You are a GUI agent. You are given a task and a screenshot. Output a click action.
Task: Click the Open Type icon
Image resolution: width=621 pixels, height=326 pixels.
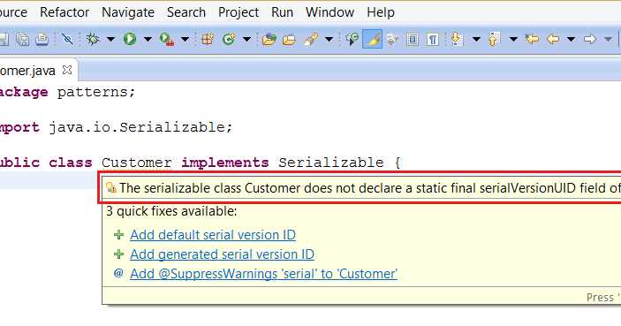[x=269, y=39]
